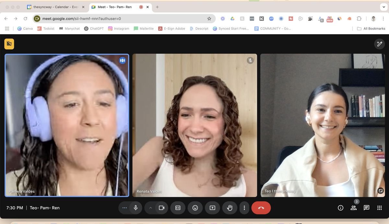Toggle closed captions with the CC button

[x=178, y=208]
